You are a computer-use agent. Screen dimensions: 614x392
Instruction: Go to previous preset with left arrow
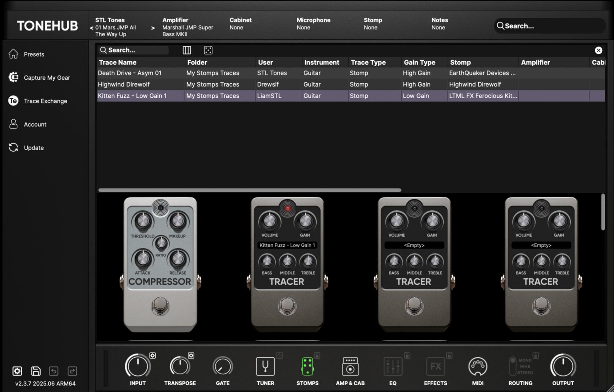tap(92, 28)
